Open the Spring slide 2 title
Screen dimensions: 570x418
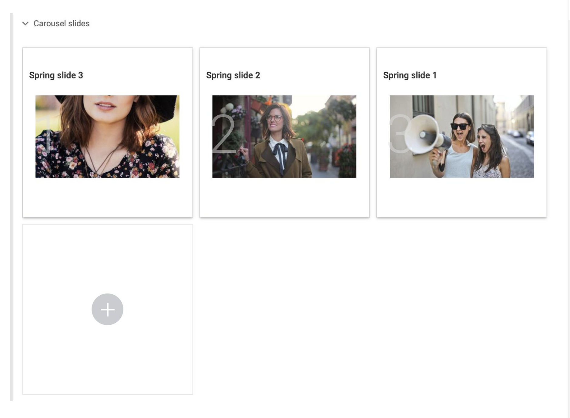[x=233, y=75]
